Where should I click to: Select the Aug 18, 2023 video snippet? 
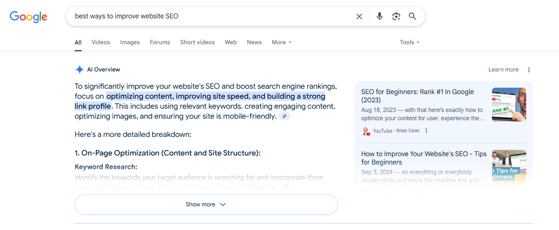pyautogui.click(x=423, y=114)
